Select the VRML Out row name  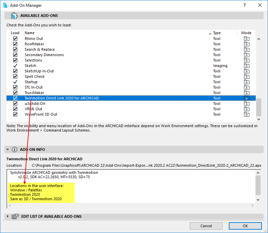tap(33, 109)
